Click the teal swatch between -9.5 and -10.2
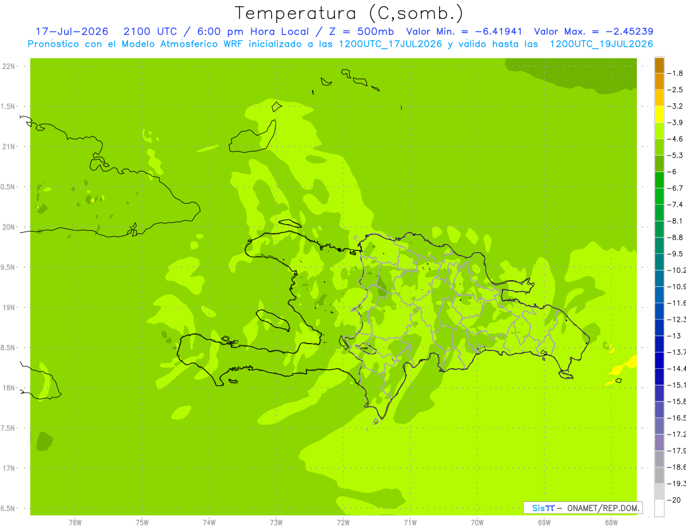Image resolution: width=686 pixels, height=530 pixels. [659, 262]
